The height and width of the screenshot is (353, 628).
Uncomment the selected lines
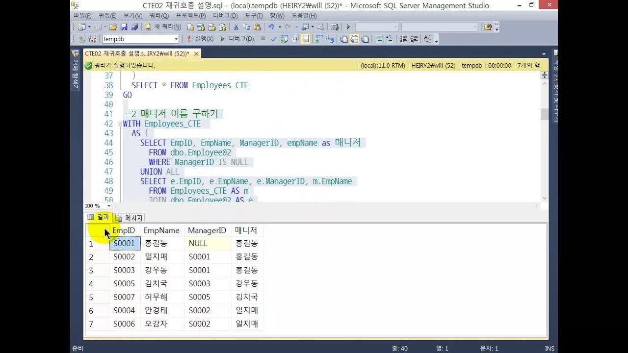coord(389,39)
